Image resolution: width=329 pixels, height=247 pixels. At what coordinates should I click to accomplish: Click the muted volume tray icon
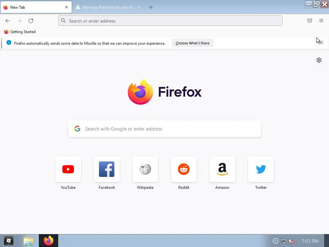coord(291,241)
